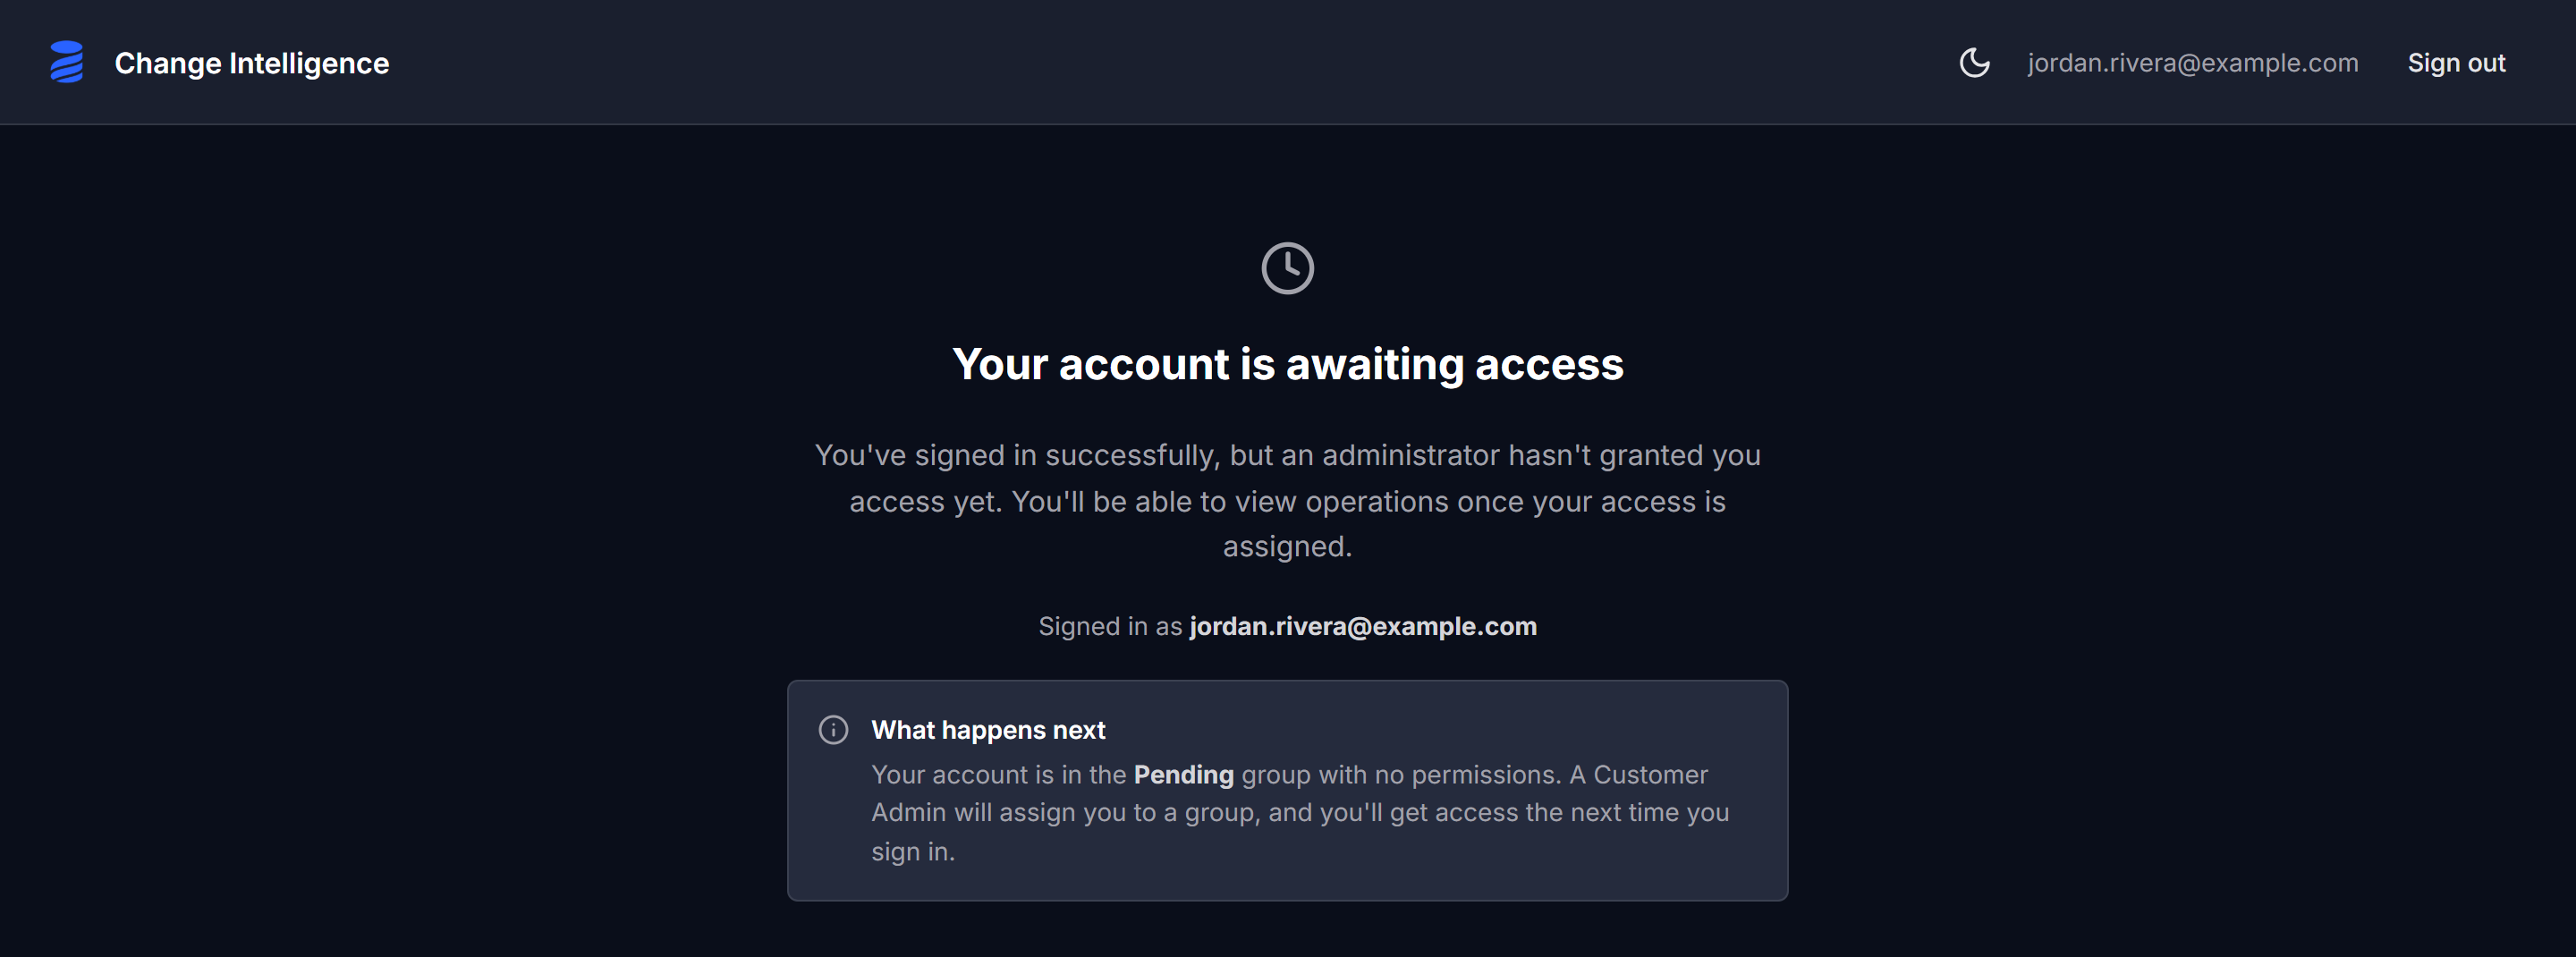
Task: Click the What happens next info panel
Action: (1288, 791)
